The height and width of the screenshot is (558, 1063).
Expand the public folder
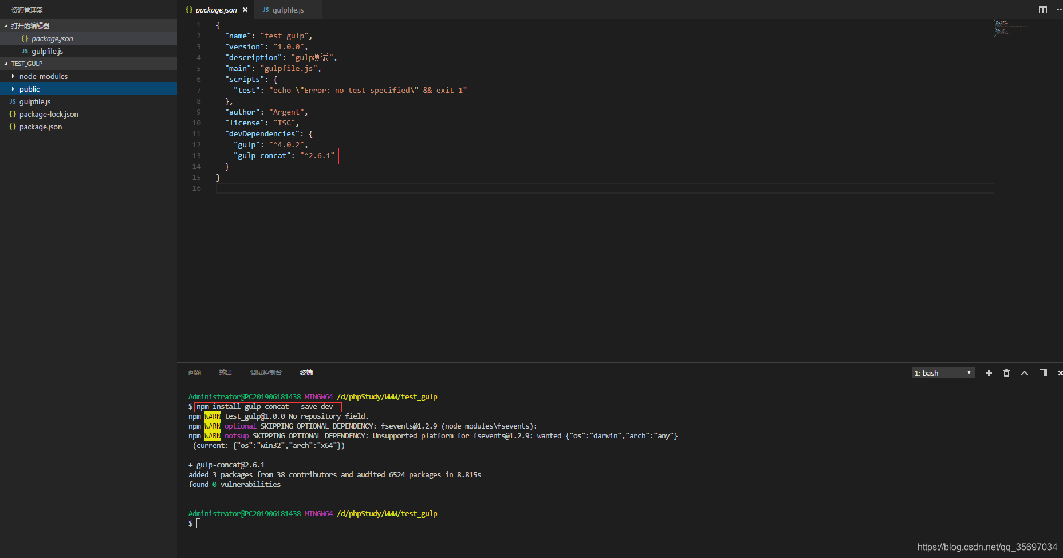[13, 89]
